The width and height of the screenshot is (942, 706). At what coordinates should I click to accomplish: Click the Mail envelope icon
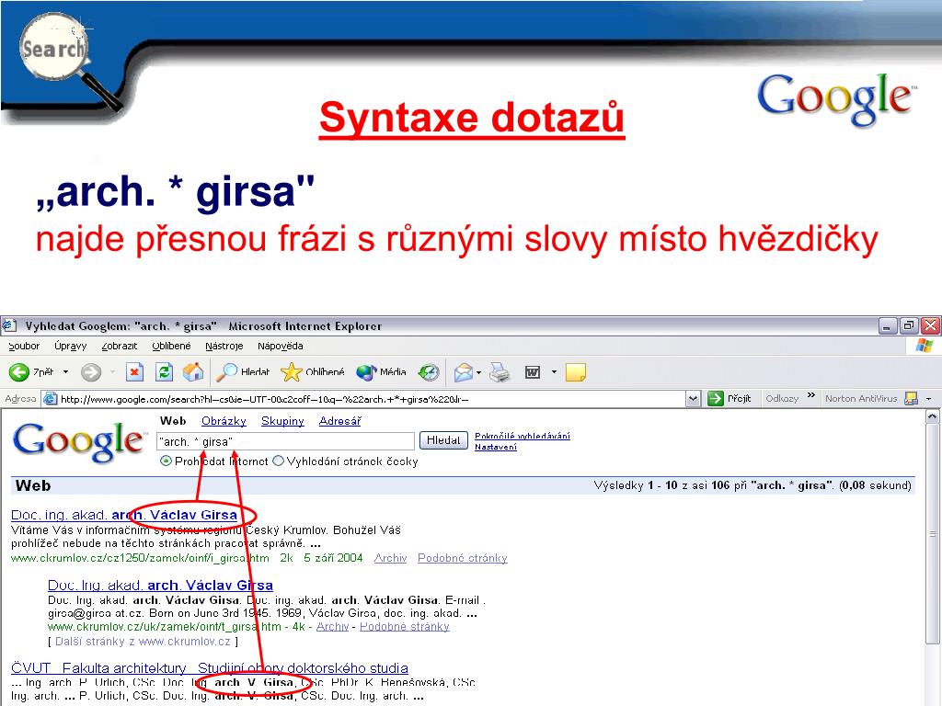464,372
